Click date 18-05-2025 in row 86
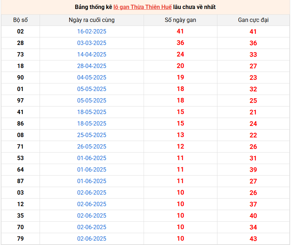Viewport: 293px width, 245px height. pos(92,124)
